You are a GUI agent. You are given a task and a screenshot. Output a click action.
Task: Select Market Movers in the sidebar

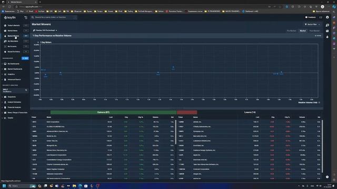[13, 36]
